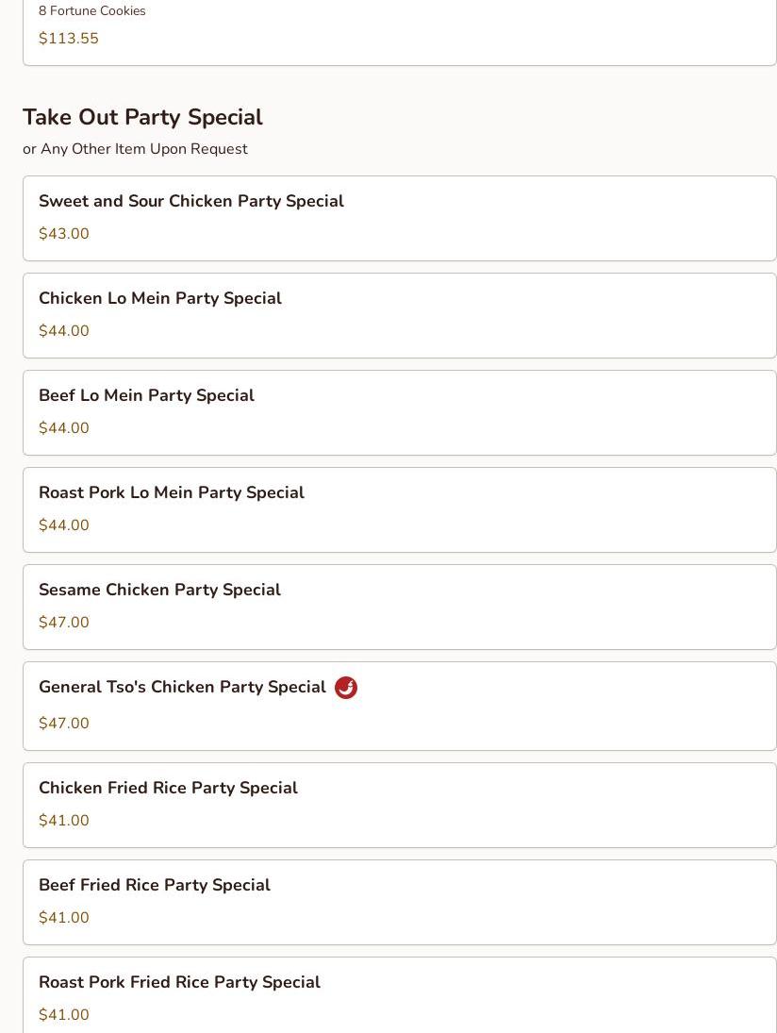
Task: Select Sesame Chicken Party Special
Action: [159, 590]
